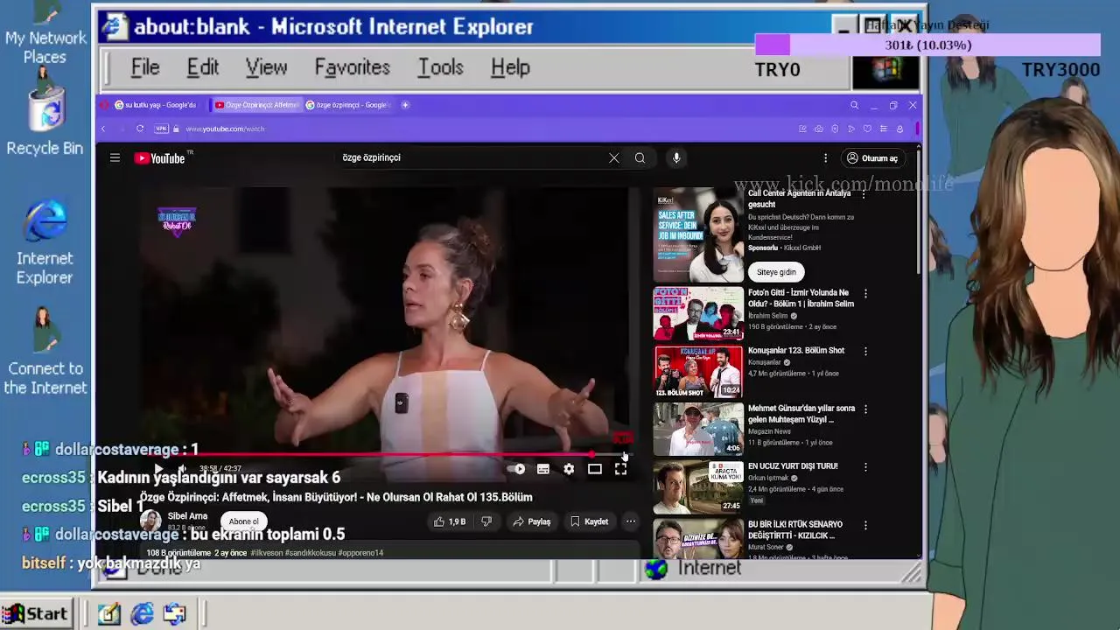
Task: Open the Favorites menu
Action: tap(352, 67)
